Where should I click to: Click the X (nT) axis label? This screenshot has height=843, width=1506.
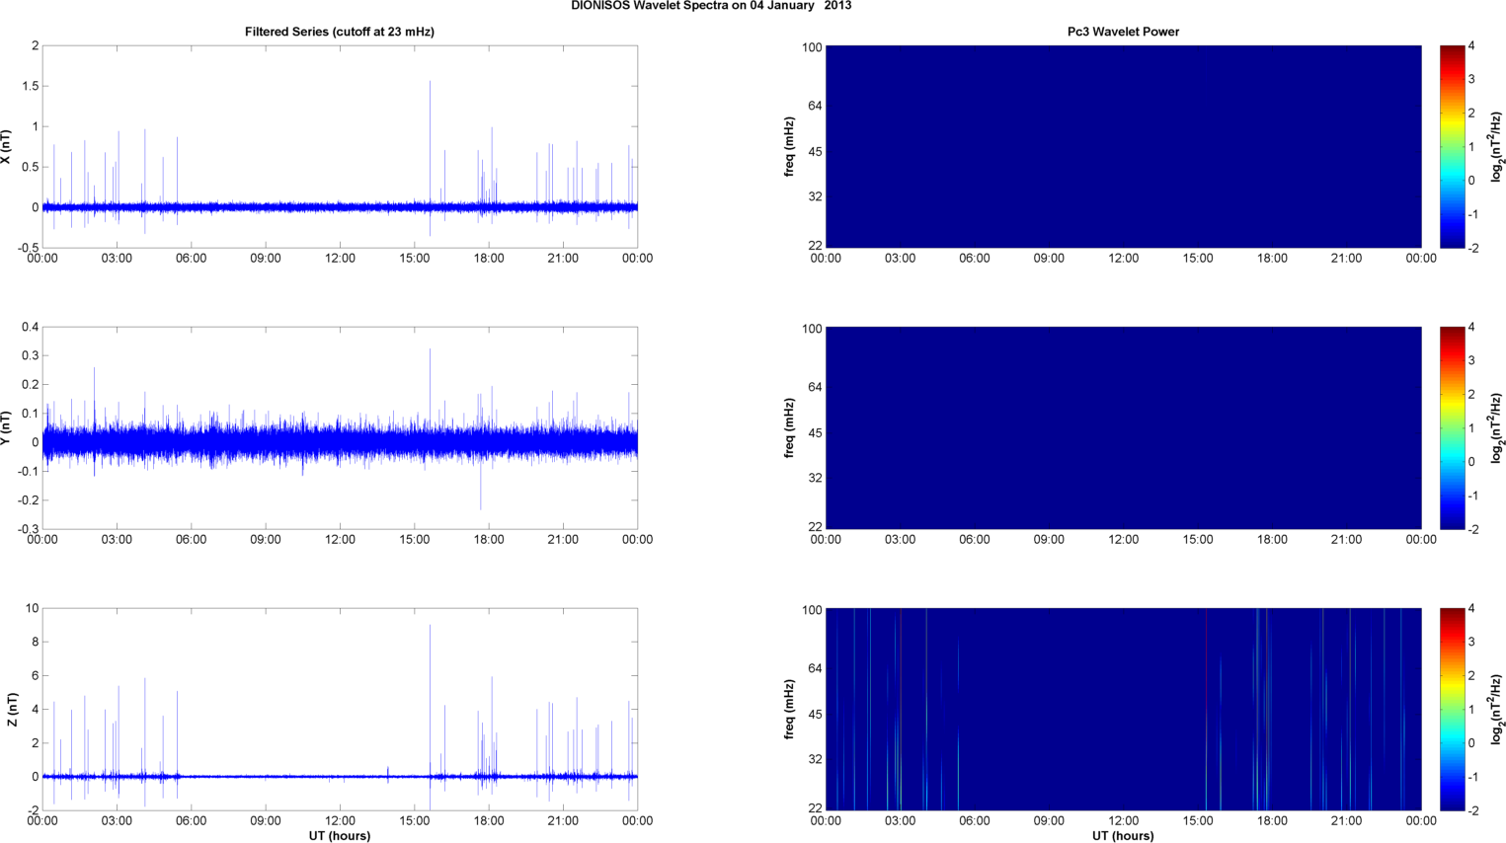coord(6,147)
